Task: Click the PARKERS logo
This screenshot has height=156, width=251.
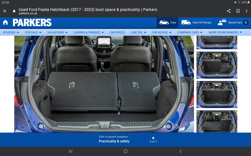Action: coord(32,22)
